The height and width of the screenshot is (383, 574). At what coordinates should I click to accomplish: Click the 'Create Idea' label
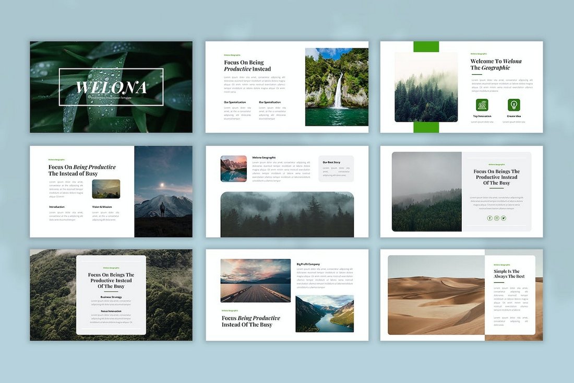[514, 116]
